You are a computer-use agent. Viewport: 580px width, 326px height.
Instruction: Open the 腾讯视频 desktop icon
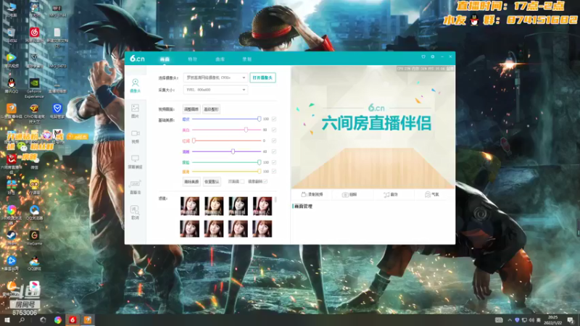coord(11,60)
